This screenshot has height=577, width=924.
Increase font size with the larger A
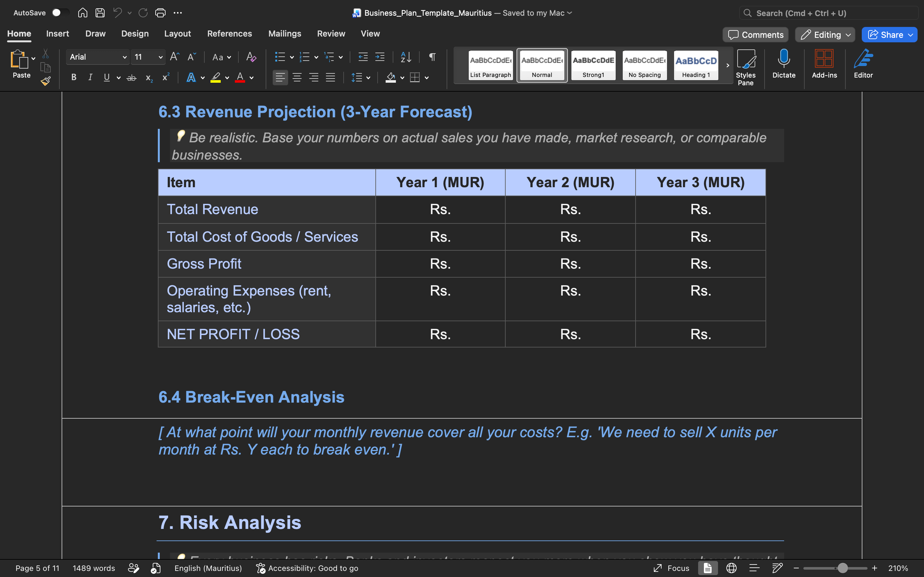click(x=175, y=57)
